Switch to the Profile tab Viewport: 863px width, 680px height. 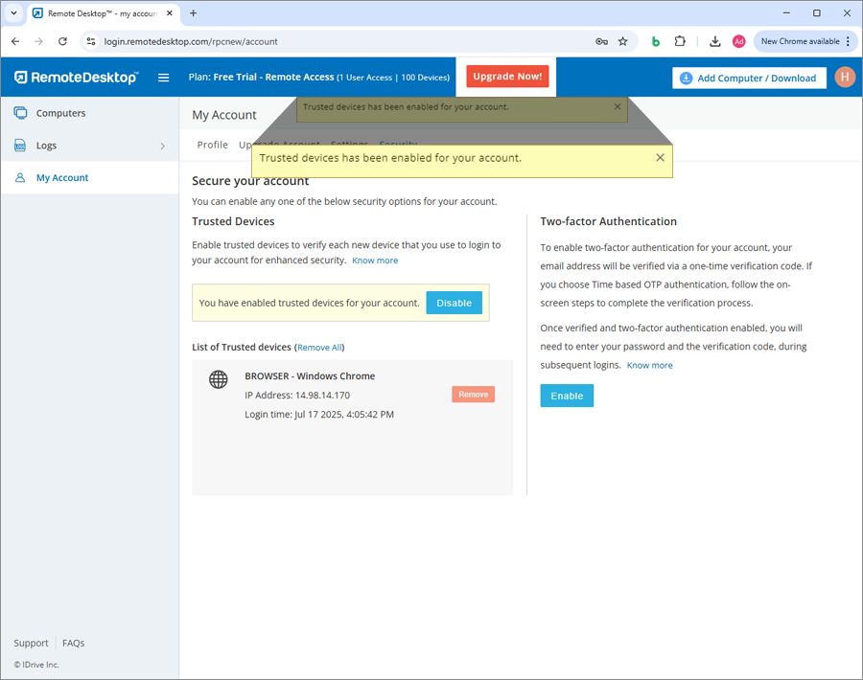[x=212, y=145]
